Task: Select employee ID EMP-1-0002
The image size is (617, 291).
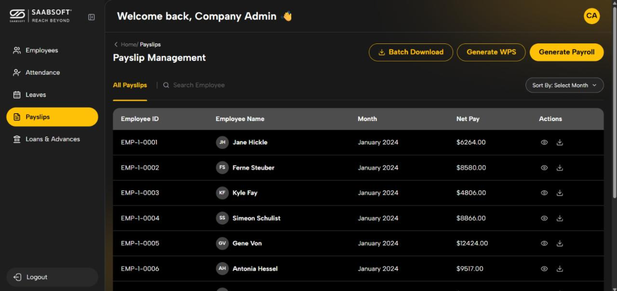Action: [x=140, y=168]
